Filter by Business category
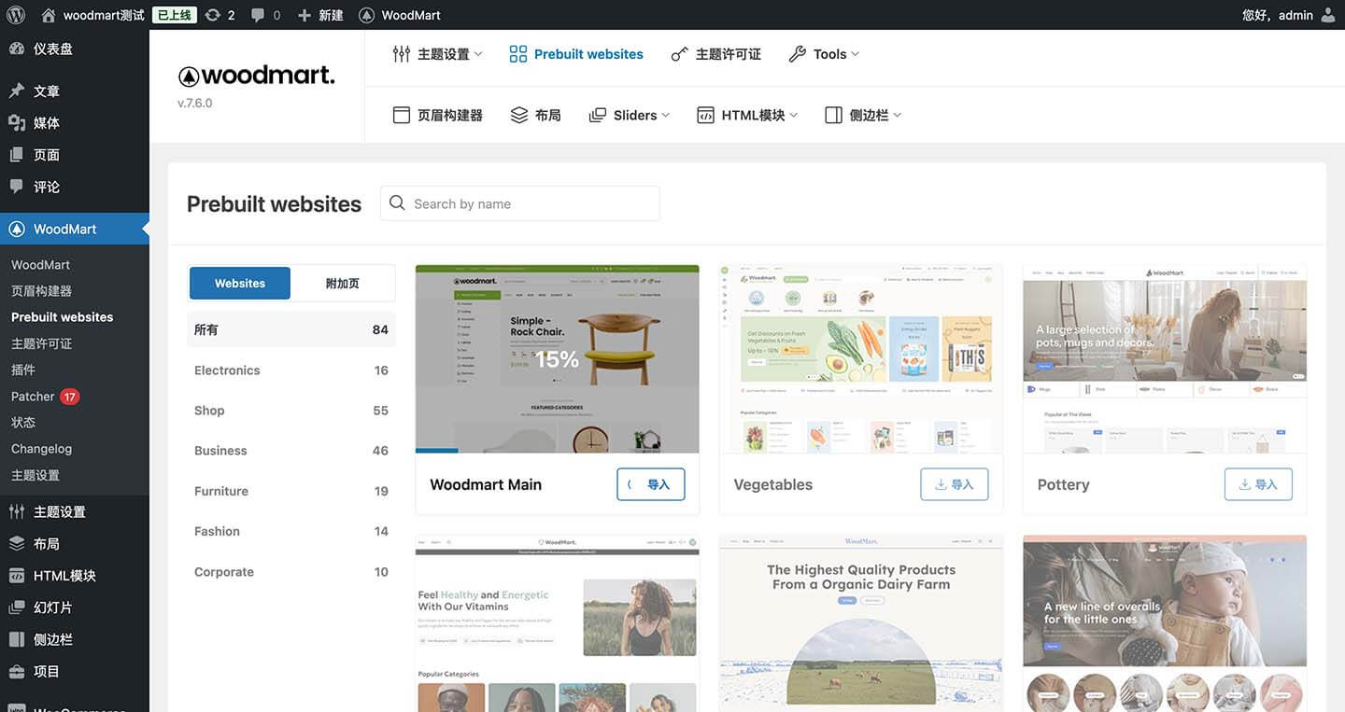Screen dimensions: 1345x712 coord(291,451)
